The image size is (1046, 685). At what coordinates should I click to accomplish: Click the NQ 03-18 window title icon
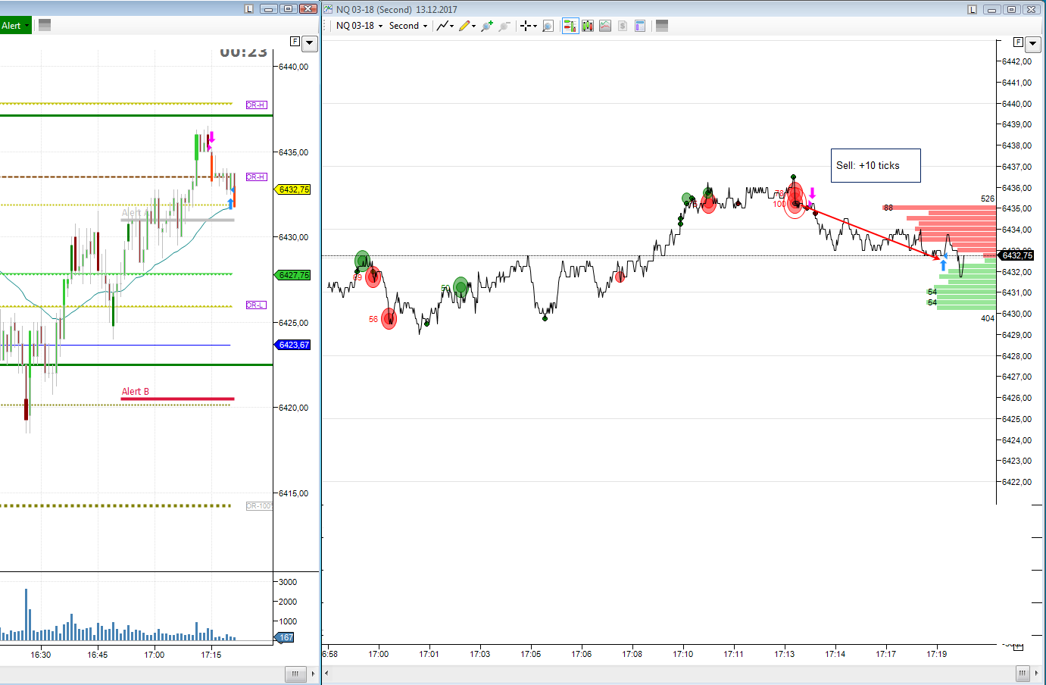pos(329,9)
